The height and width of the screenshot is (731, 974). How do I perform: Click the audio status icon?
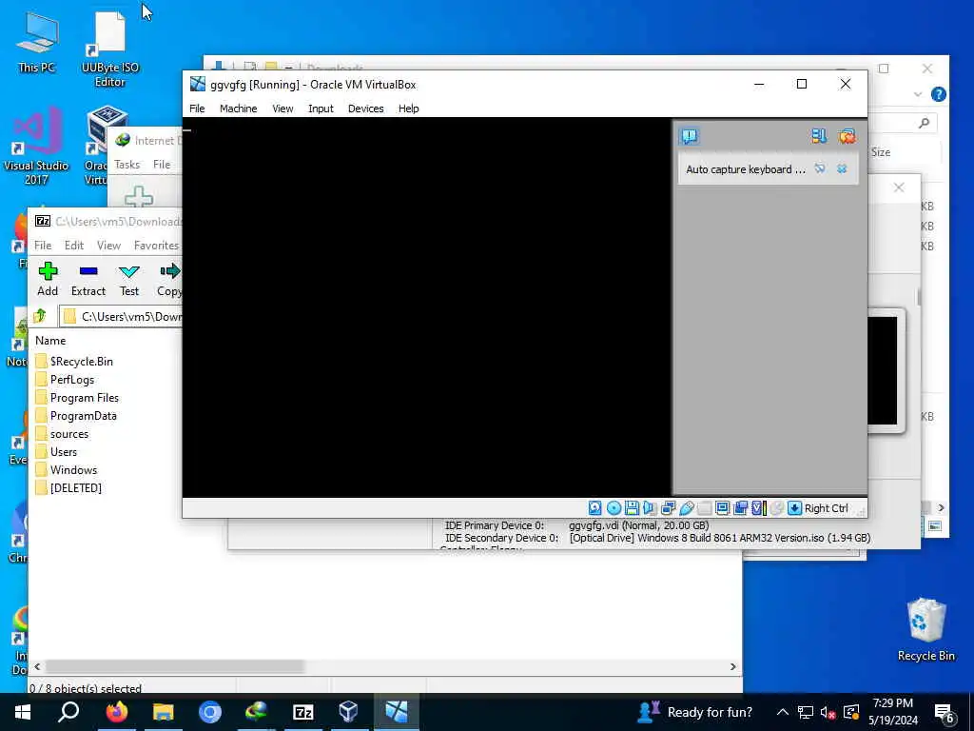650,508
